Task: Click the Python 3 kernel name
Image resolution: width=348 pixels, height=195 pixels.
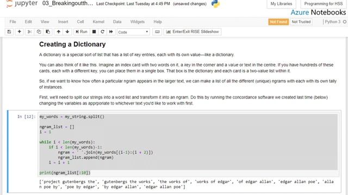Action: [x=332, y=22]
